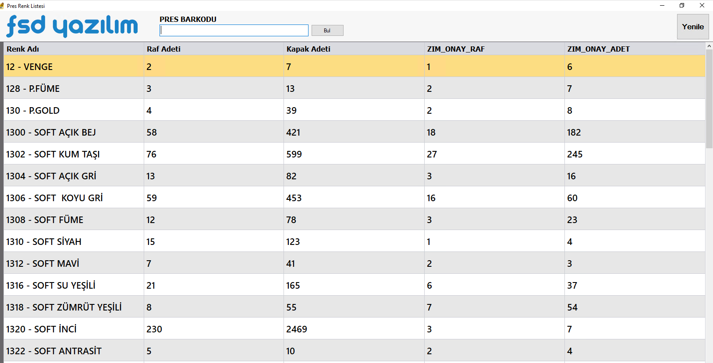
Task: Click Kapak Adeti value 2469 for SOFT İNCİ
Action: 297,329
